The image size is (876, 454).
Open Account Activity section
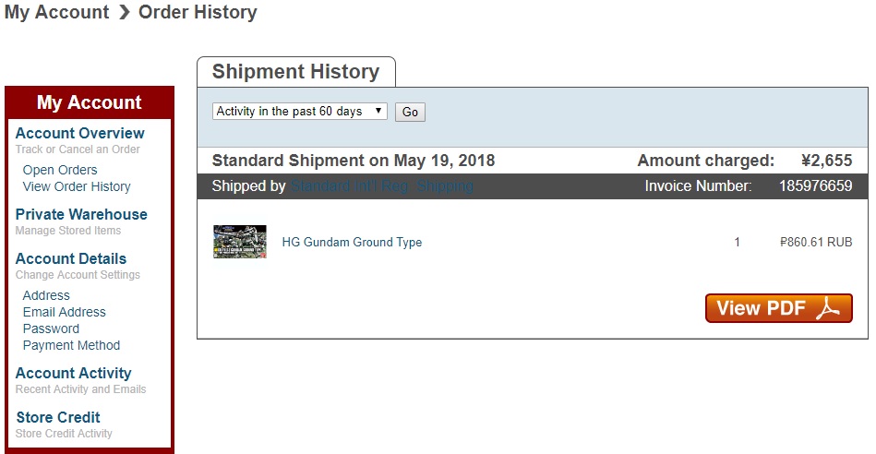(x=73, y=374)
